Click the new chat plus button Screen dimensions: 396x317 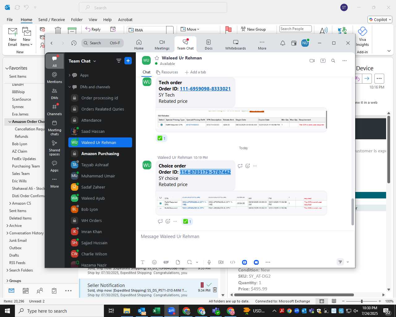pos(128,61)
